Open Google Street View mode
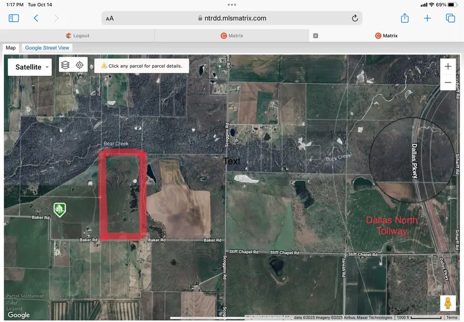The width and height of the screenshot is (464, 322). pos(47,47)
